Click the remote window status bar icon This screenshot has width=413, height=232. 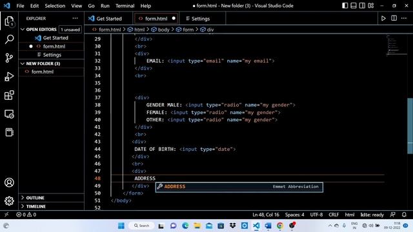(6, 215)
